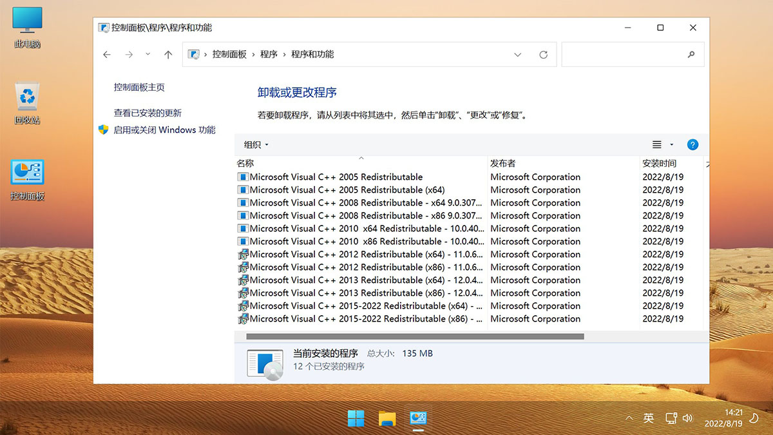
Task: Open the Control Panel desktop icon
Action: tap(27, 180)
